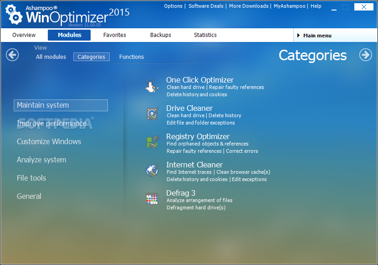The height and width of the screenshot is (265, 378).
Task: Click 'Edit file and folder exceptions'
Action: pos(200,123)
